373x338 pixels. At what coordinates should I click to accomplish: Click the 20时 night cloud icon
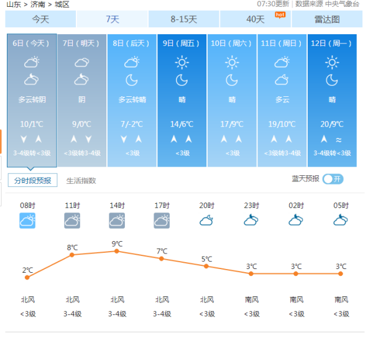coord(206,221)
